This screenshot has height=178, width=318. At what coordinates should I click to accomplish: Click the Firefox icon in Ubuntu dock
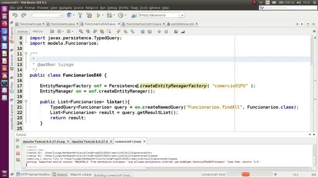[4, 24]
